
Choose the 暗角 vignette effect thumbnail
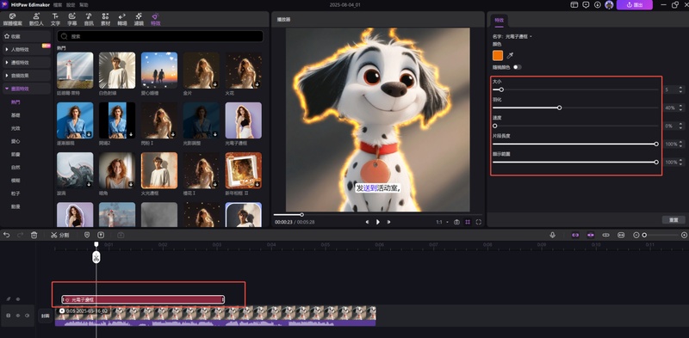point(117,170)
